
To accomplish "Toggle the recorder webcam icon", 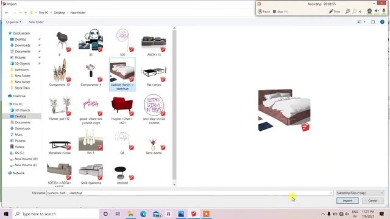I will coord(370,11).
